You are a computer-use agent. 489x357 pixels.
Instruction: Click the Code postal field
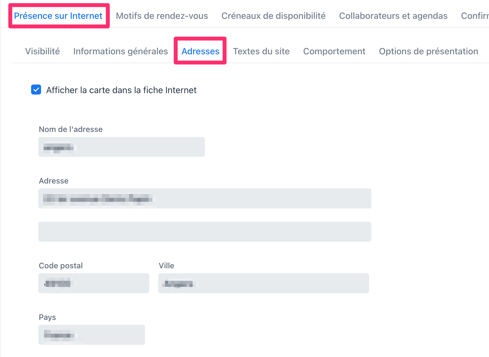(94, 283)
